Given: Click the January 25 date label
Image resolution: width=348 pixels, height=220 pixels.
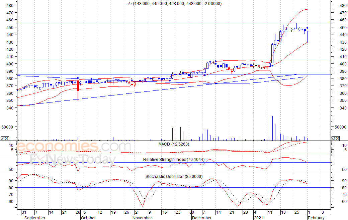Looking at the screenshot, I should 297,212.
